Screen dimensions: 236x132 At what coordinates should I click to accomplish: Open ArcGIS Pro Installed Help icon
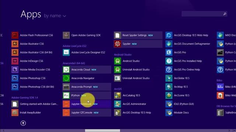coord(169,61)
